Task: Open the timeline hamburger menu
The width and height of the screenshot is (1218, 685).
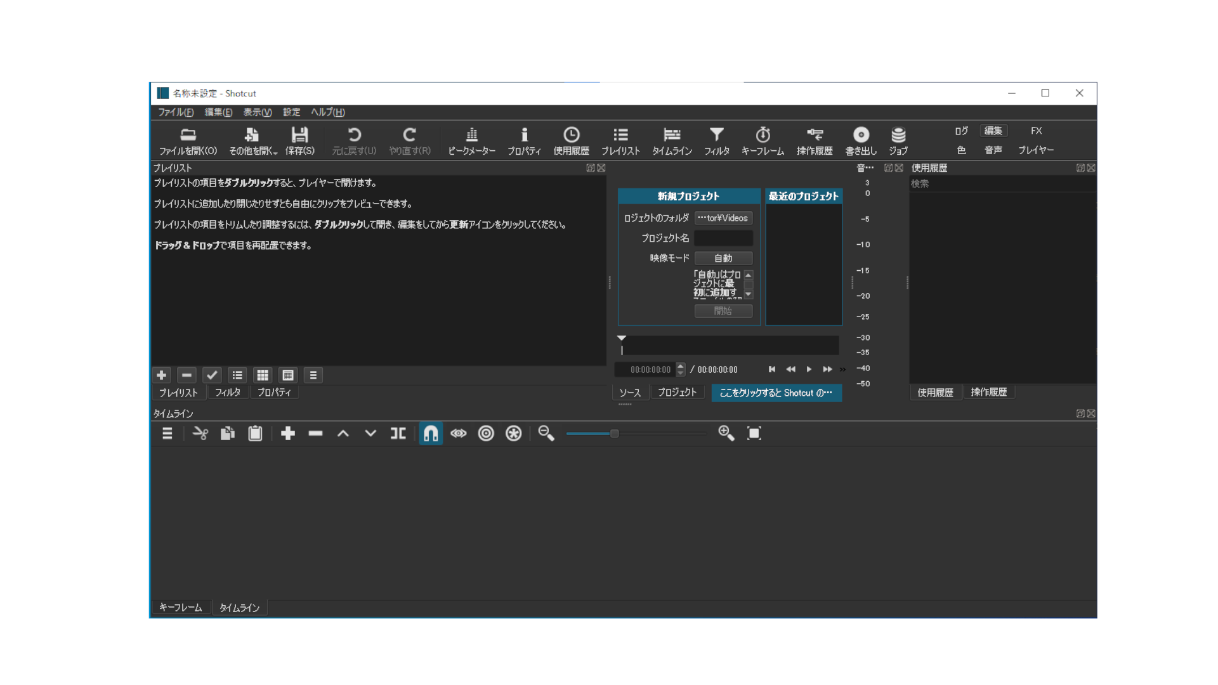Action: coord(167,434)
